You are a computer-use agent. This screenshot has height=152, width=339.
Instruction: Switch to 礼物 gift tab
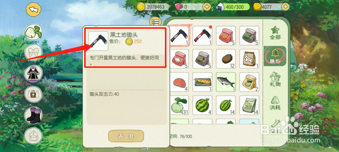[275, 79]
